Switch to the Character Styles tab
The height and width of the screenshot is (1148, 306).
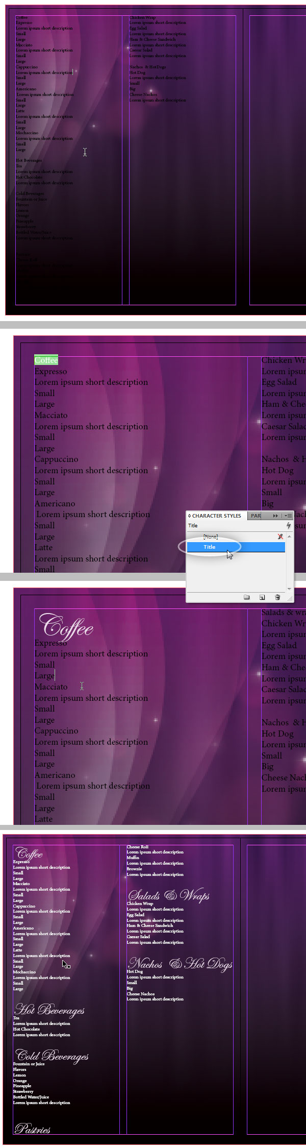pyautogui.click(x=217, y=516)
